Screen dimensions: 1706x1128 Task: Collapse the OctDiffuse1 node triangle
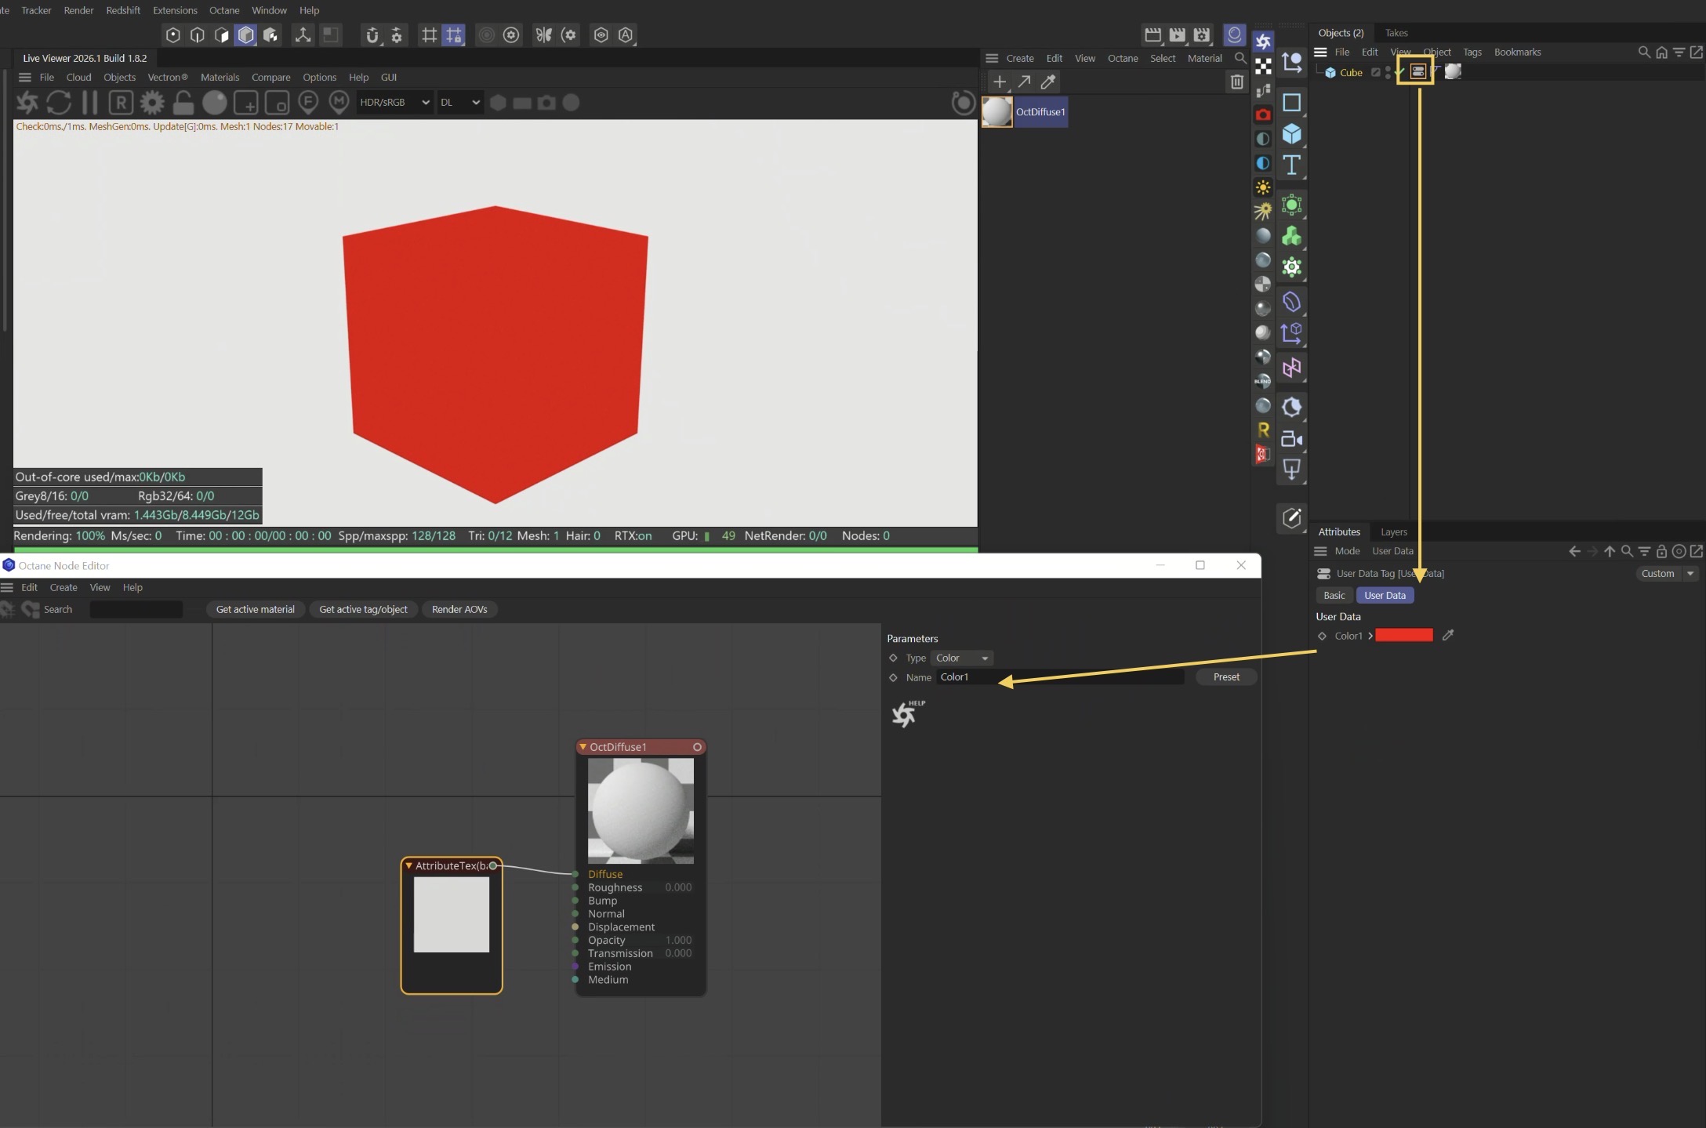pyautogui.click(x=583, y=747)
